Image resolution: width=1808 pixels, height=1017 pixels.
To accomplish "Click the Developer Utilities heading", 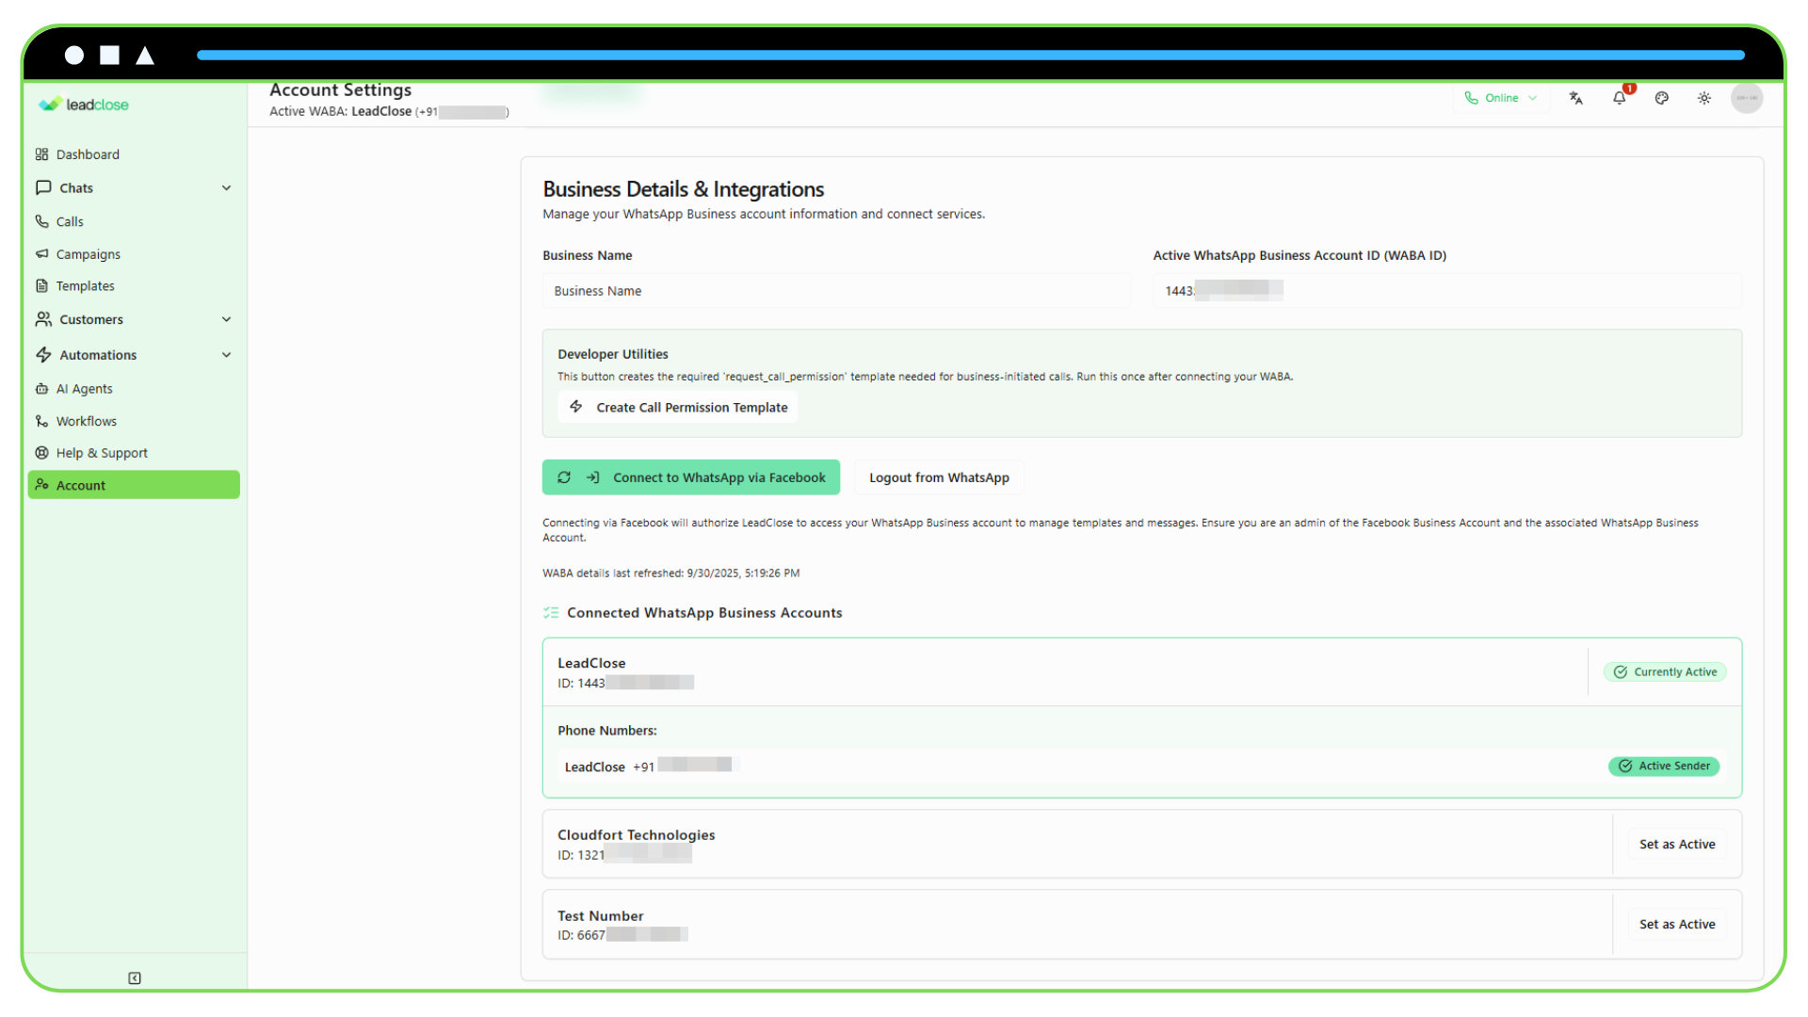I will [x=613, y=354].
